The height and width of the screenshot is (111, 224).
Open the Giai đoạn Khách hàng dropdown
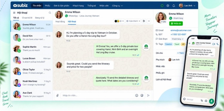point(177,39)
